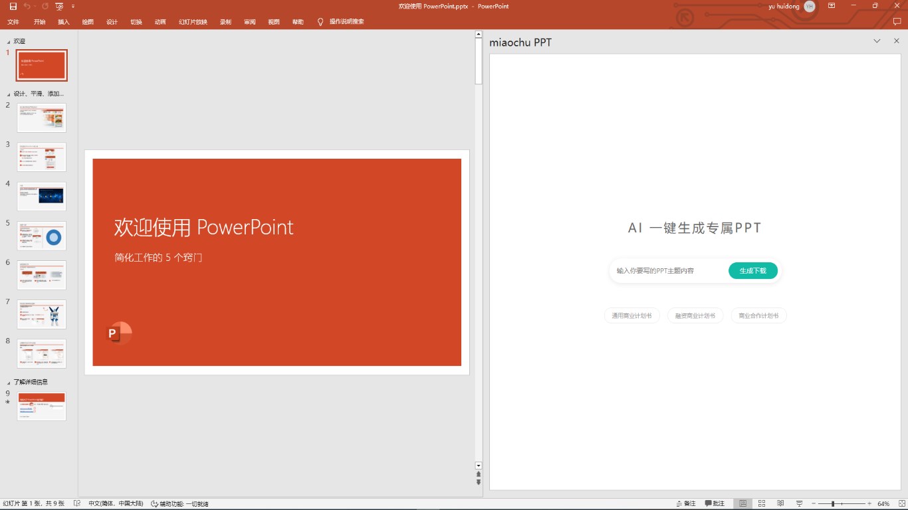Click the spell check icon in status bar
This screenshot has height=510, width=908.
[x=77, y=504]
